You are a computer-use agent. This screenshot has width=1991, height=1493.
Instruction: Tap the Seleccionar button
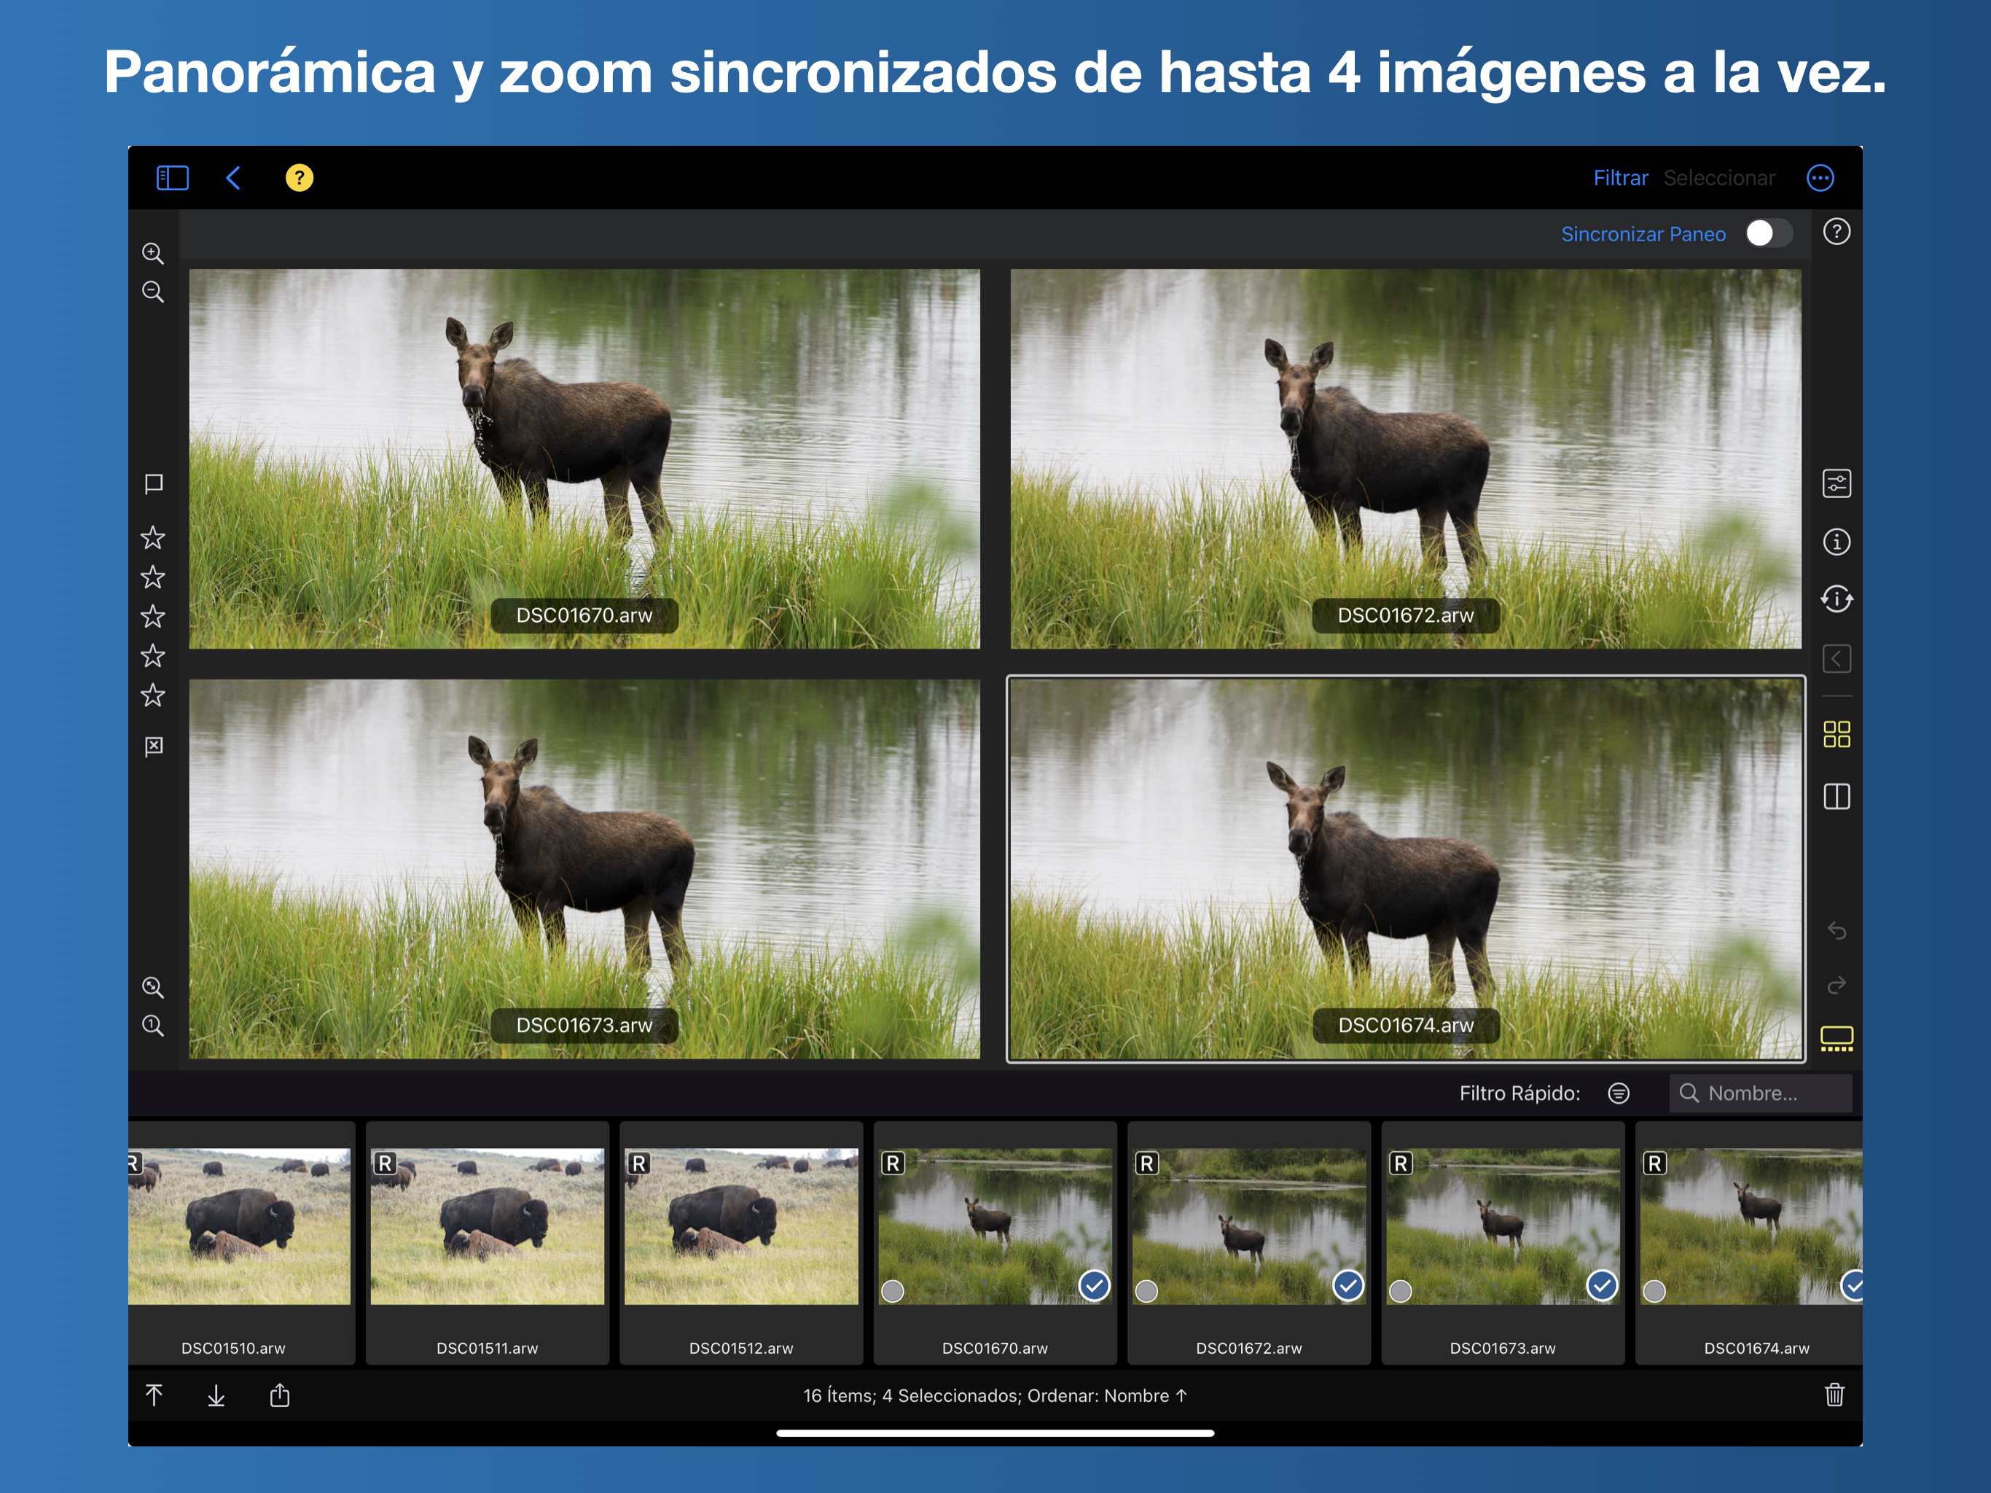point(1718,179)
